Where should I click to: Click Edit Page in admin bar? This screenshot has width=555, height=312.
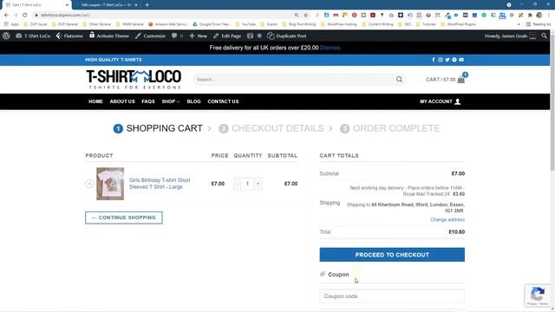[227, 36]
